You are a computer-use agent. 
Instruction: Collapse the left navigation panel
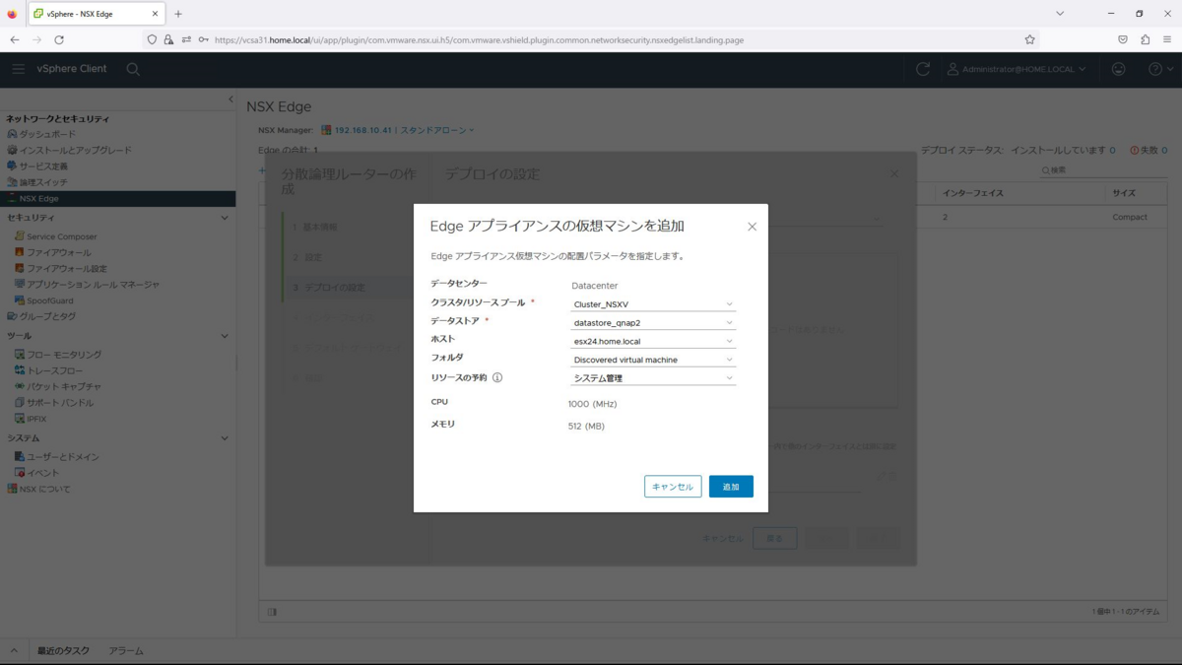click(230, 100)
